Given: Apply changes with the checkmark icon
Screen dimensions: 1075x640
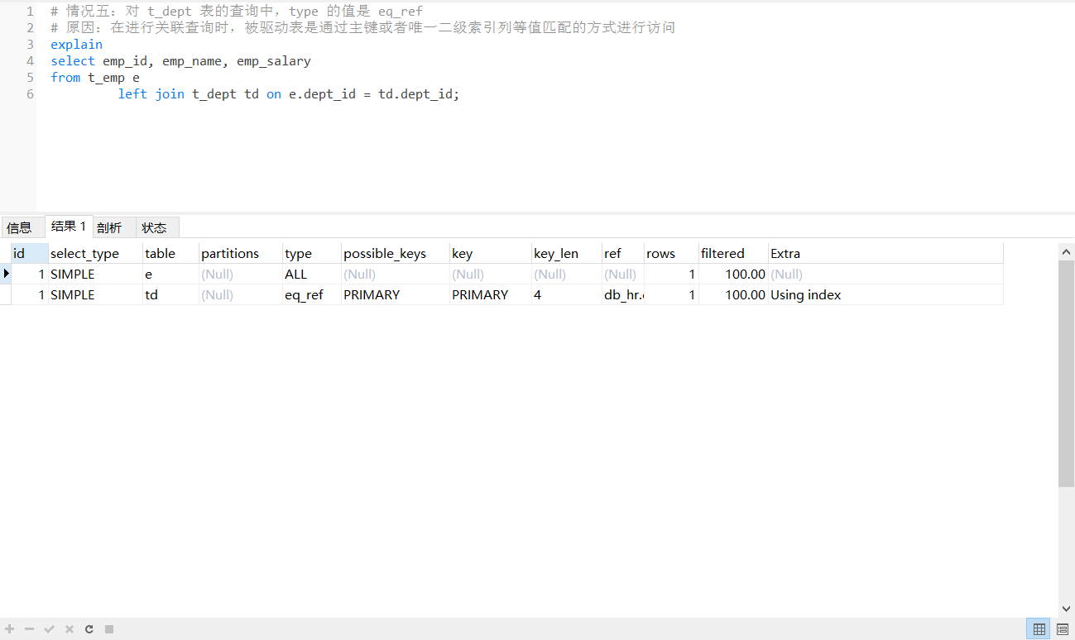Looking at the screenshot, I should click(x=48, y=628).
